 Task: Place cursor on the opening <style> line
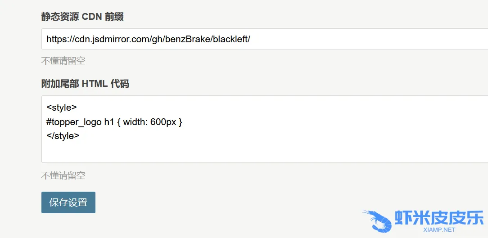pos(62,108)
